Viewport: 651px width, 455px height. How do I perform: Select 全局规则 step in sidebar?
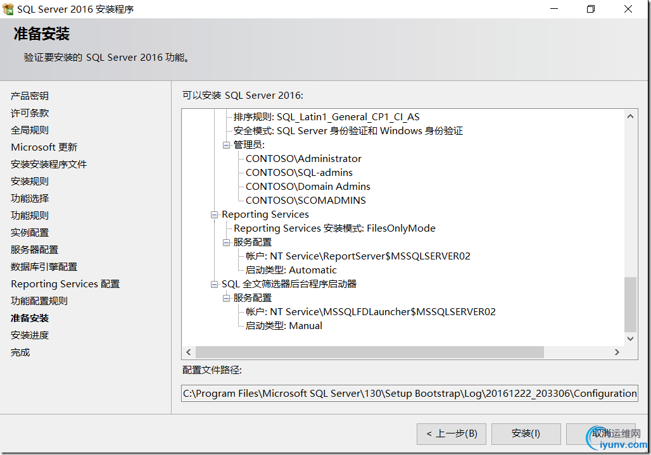(30, 130)
